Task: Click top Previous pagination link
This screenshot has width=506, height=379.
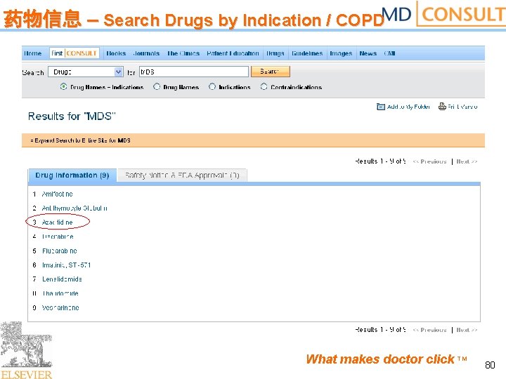Action: (x=429, y=161)
